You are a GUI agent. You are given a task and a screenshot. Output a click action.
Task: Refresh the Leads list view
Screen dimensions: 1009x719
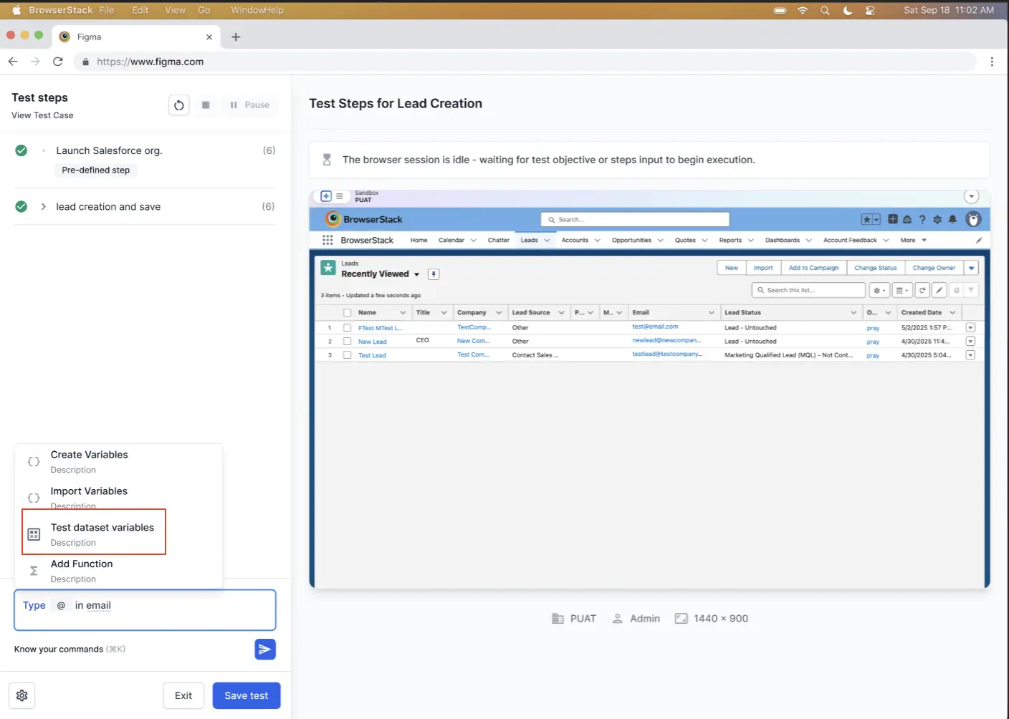click(x=922, y=290)
